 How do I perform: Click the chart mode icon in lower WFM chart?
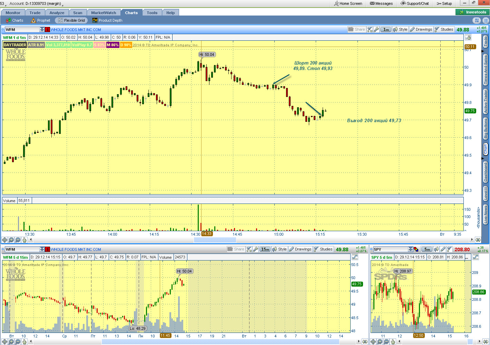[x=355, y=257]
